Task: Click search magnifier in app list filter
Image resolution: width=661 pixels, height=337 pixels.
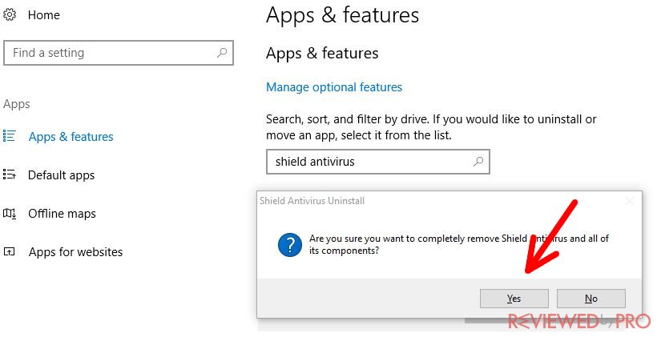Action: pos(478,162)
